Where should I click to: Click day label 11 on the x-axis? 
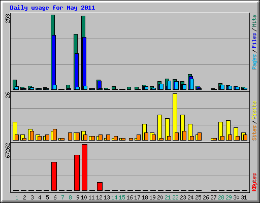pos(91,197)
